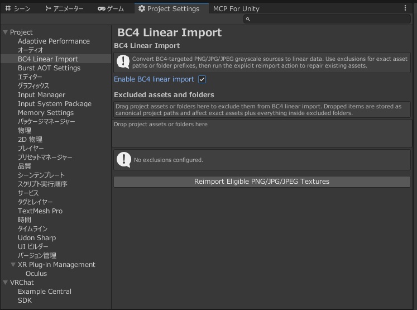Open シーンテンプレート settings
This screenshot has height=310, width=417.
[x=41, y=175]
